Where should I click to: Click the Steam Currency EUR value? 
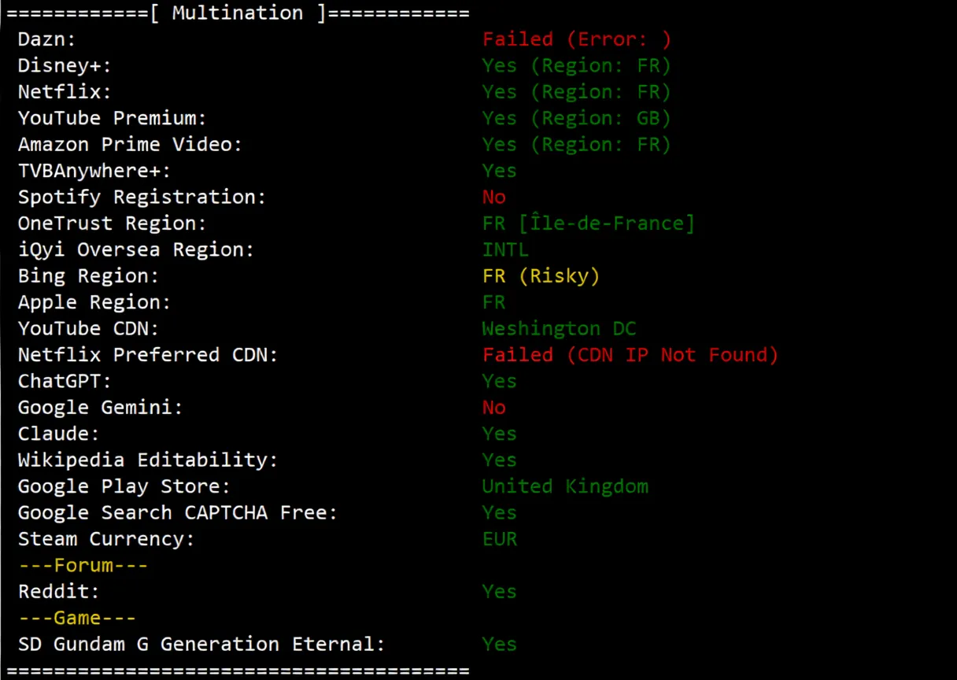(500, 539)
